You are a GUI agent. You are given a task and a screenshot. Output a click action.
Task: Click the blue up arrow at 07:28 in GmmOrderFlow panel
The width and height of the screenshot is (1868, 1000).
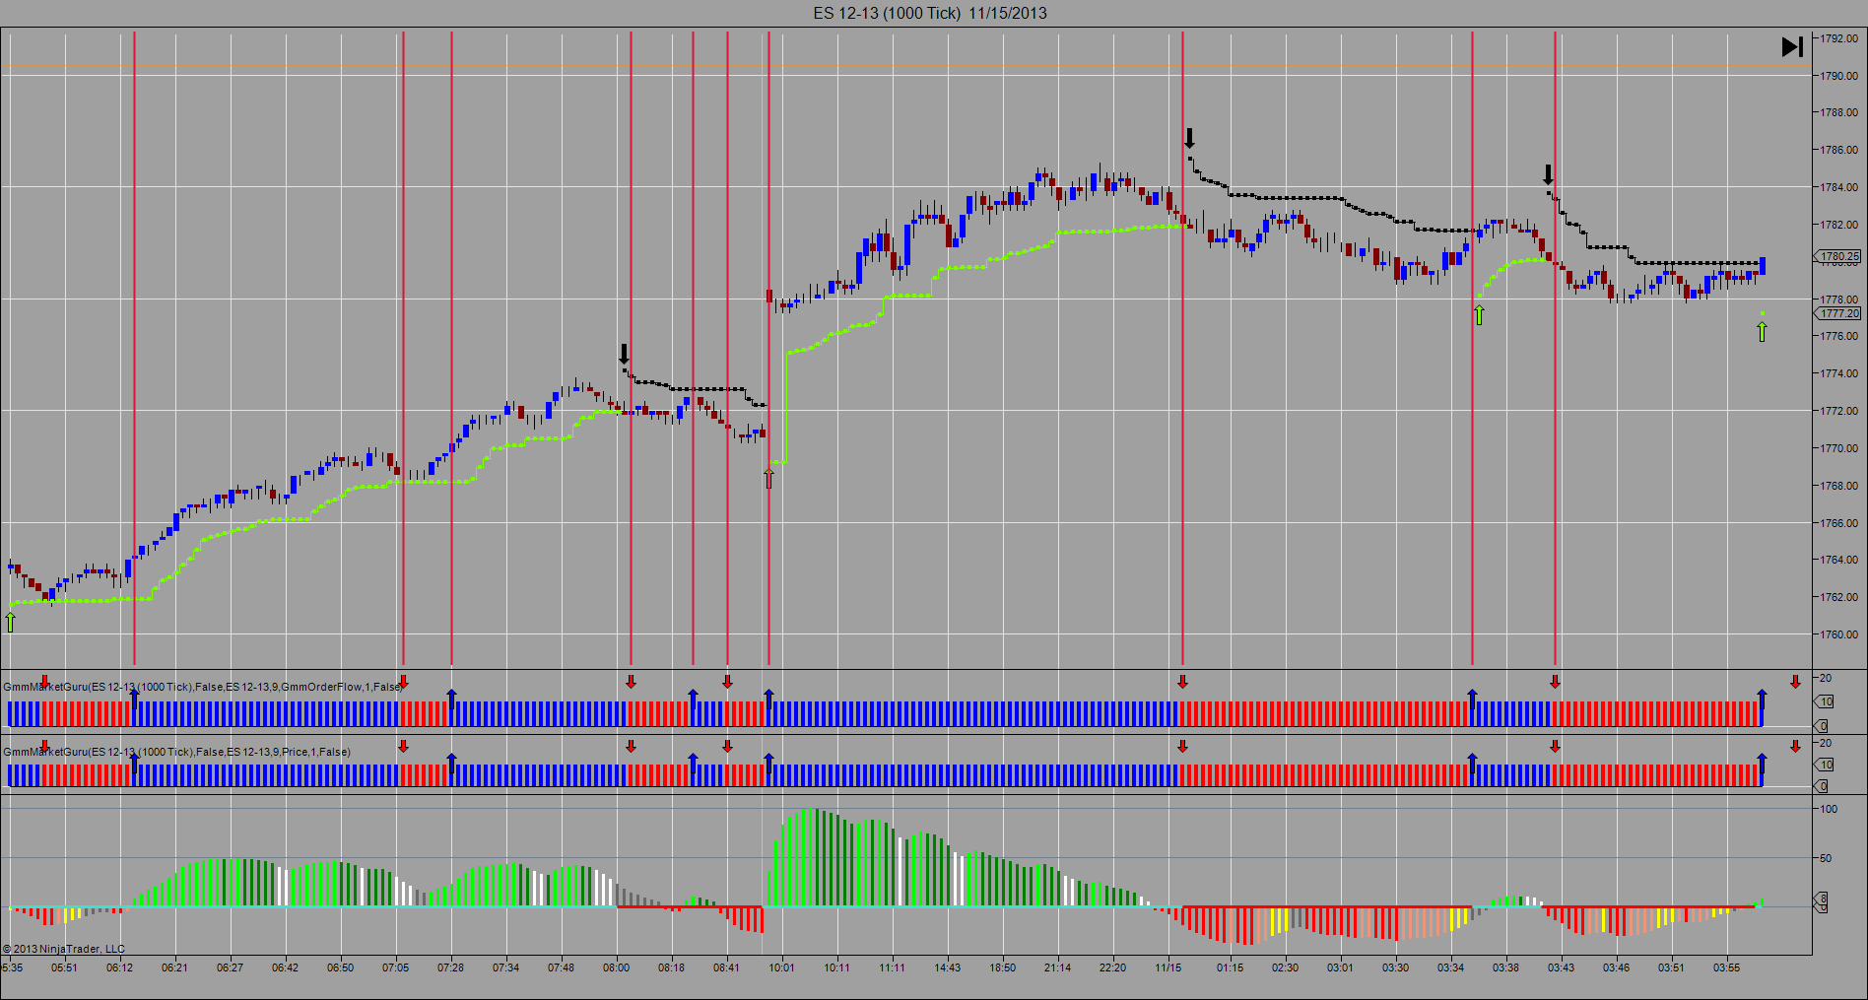[451, 698]
